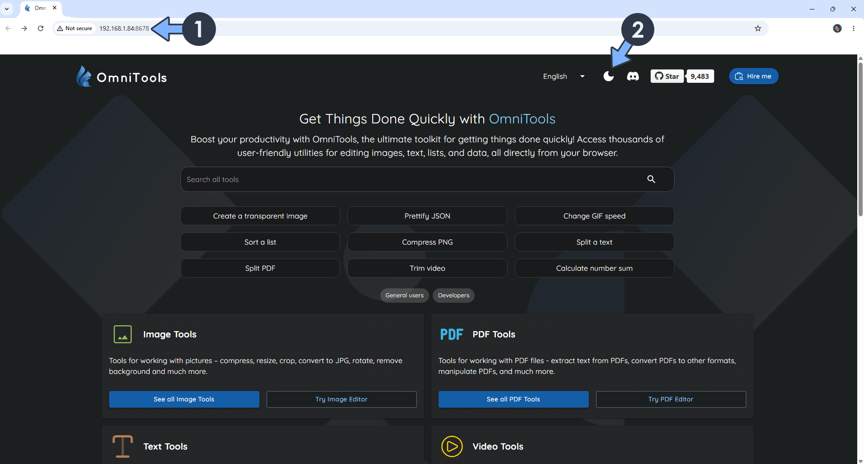Bookmark this tab with star icon
864x464 pixels.
click(x=758, y=28)
